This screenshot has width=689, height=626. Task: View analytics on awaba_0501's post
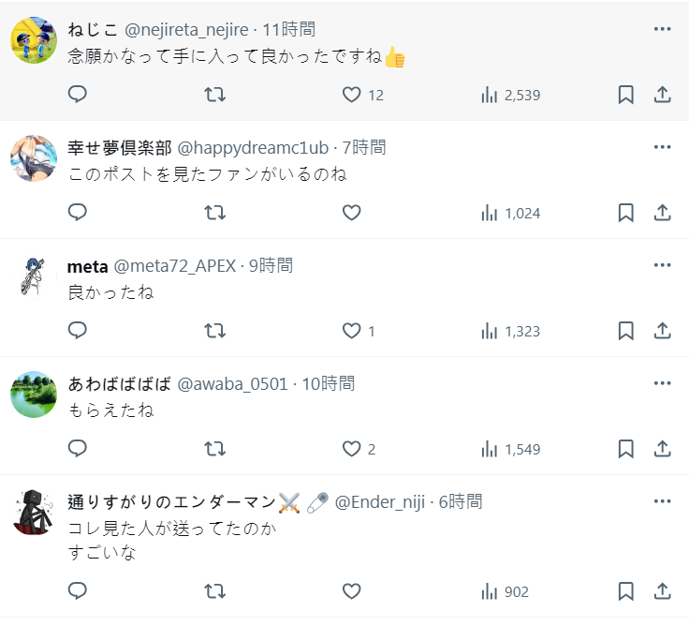pos(510,449)
